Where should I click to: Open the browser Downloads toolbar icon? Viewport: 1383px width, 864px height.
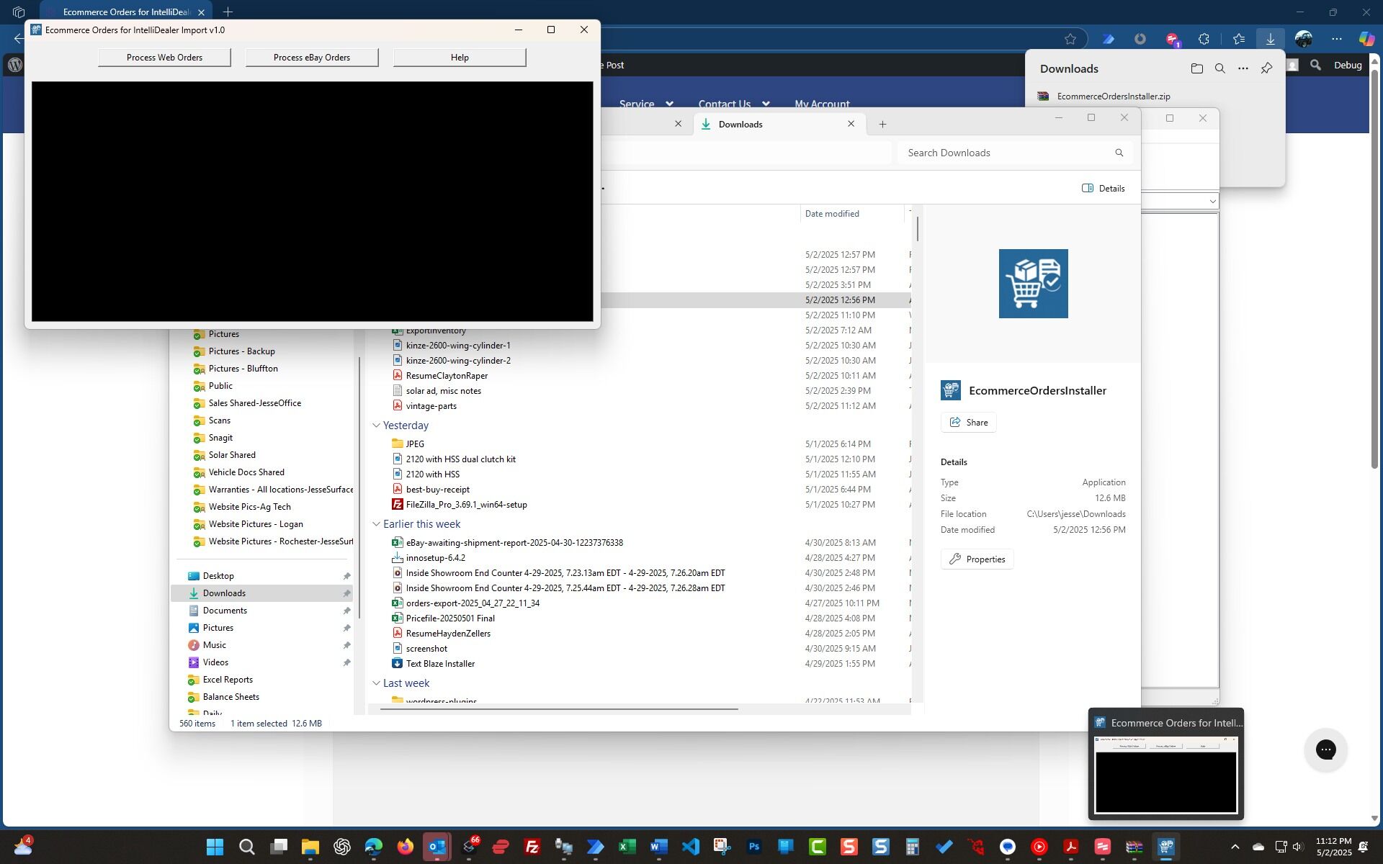[x=1271, y=39]
